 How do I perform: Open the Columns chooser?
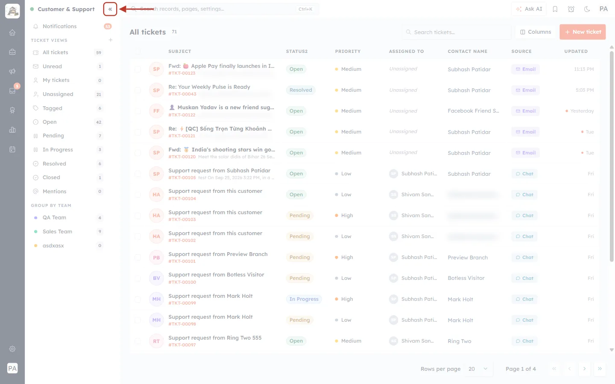click(536, 32)
